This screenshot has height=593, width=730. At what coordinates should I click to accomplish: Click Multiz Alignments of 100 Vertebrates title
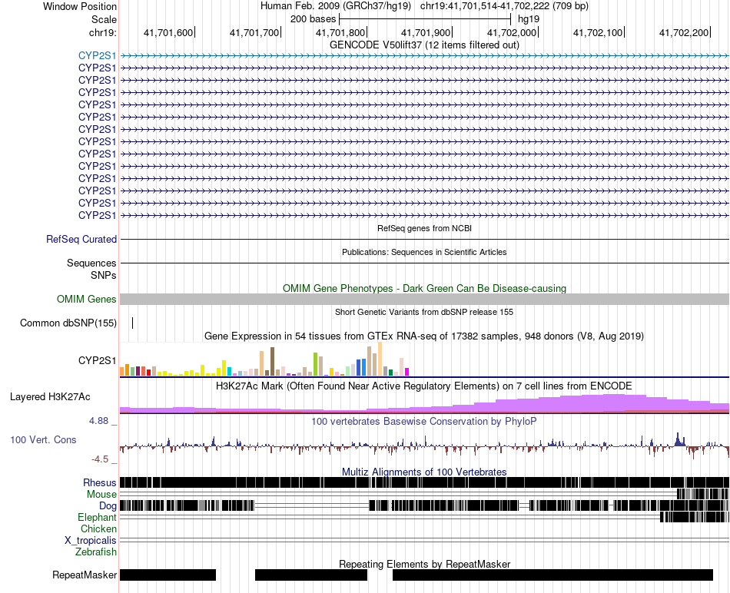[424, 472]
